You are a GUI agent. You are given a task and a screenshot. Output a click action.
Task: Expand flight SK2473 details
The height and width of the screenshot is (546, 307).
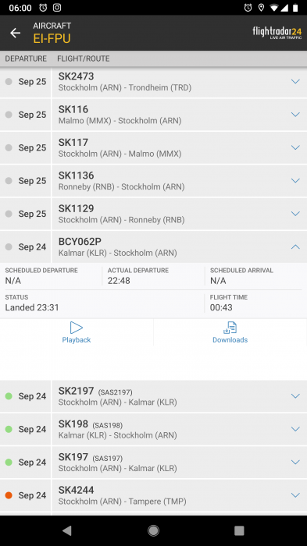pos(295,81)
